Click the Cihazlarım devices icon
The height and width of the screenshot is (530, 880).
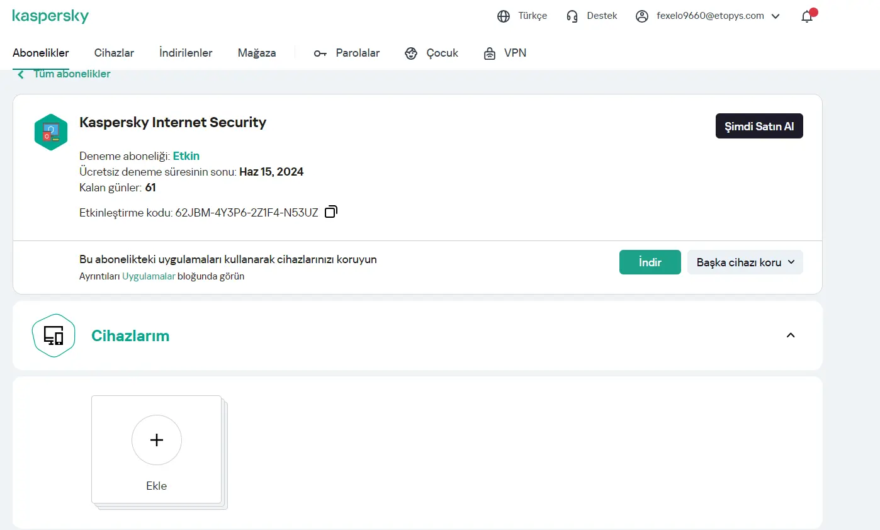coord(54,335)
